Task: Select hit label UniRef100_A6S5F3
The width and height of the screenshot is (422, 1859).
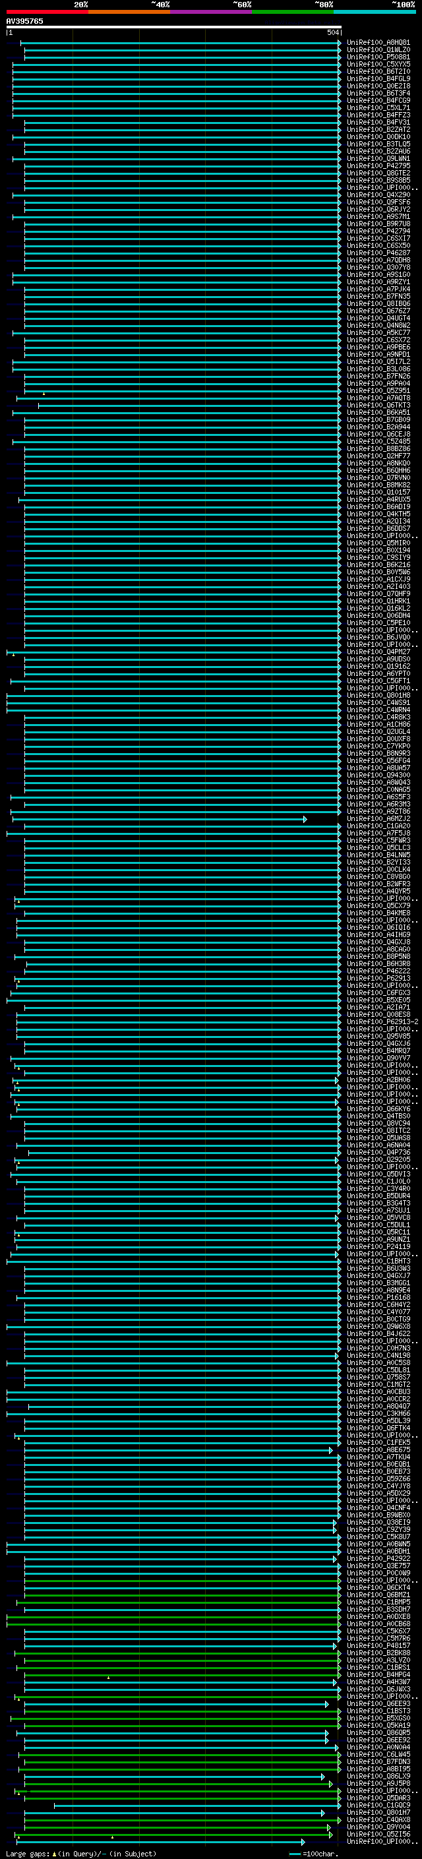Action: [x=378, y=797]
